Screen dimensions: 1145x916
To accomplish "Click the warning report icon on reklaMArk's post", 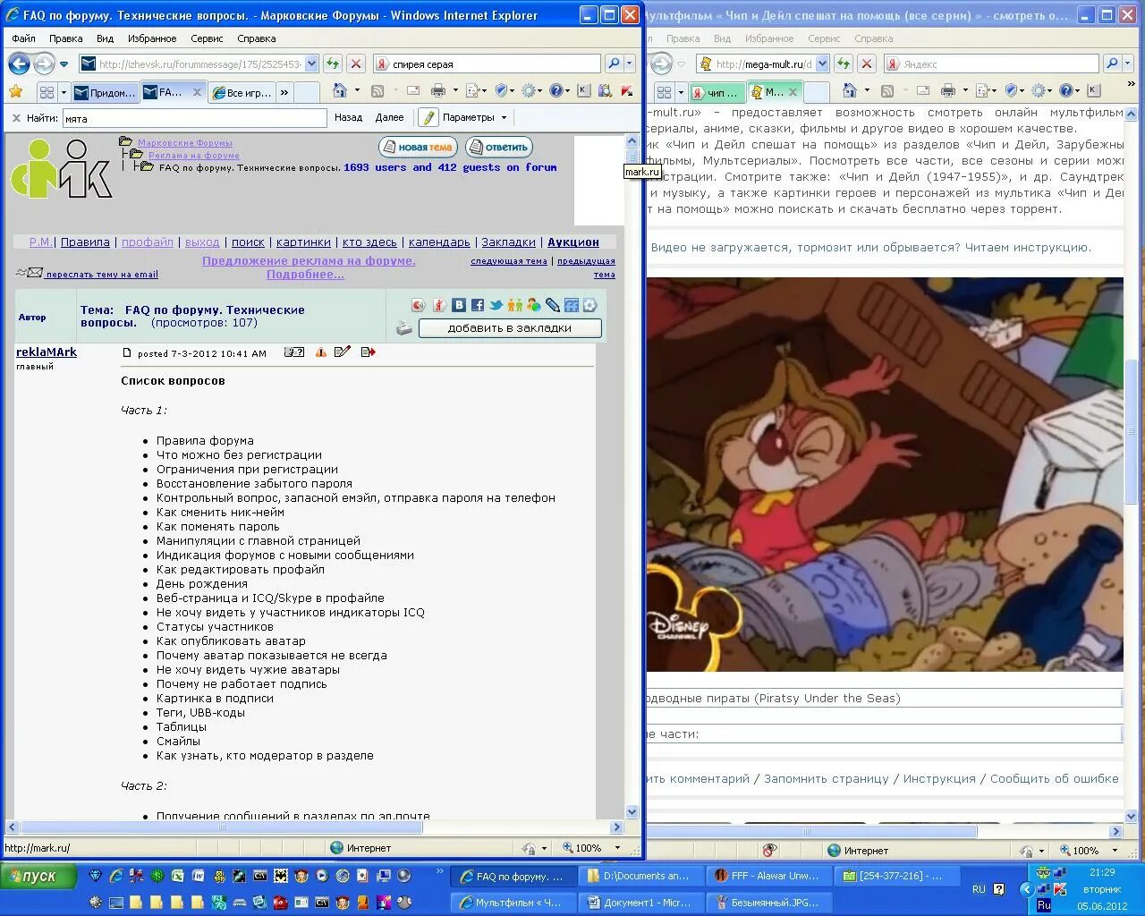I will (x=320, y=352).
